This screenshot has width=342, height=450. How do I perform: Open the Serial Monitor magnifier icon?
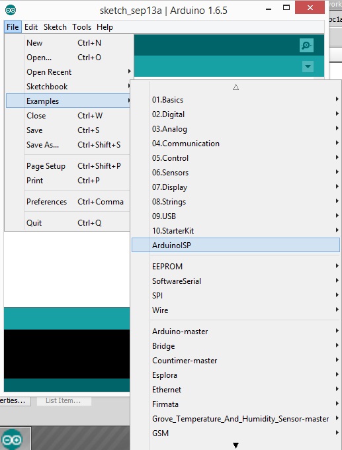pos(306,46)
